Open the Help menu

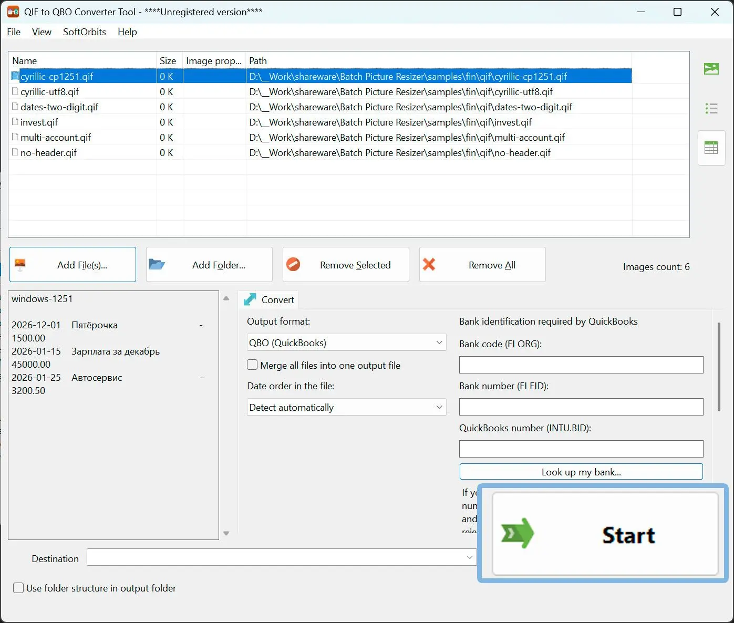tap(127, 32)
